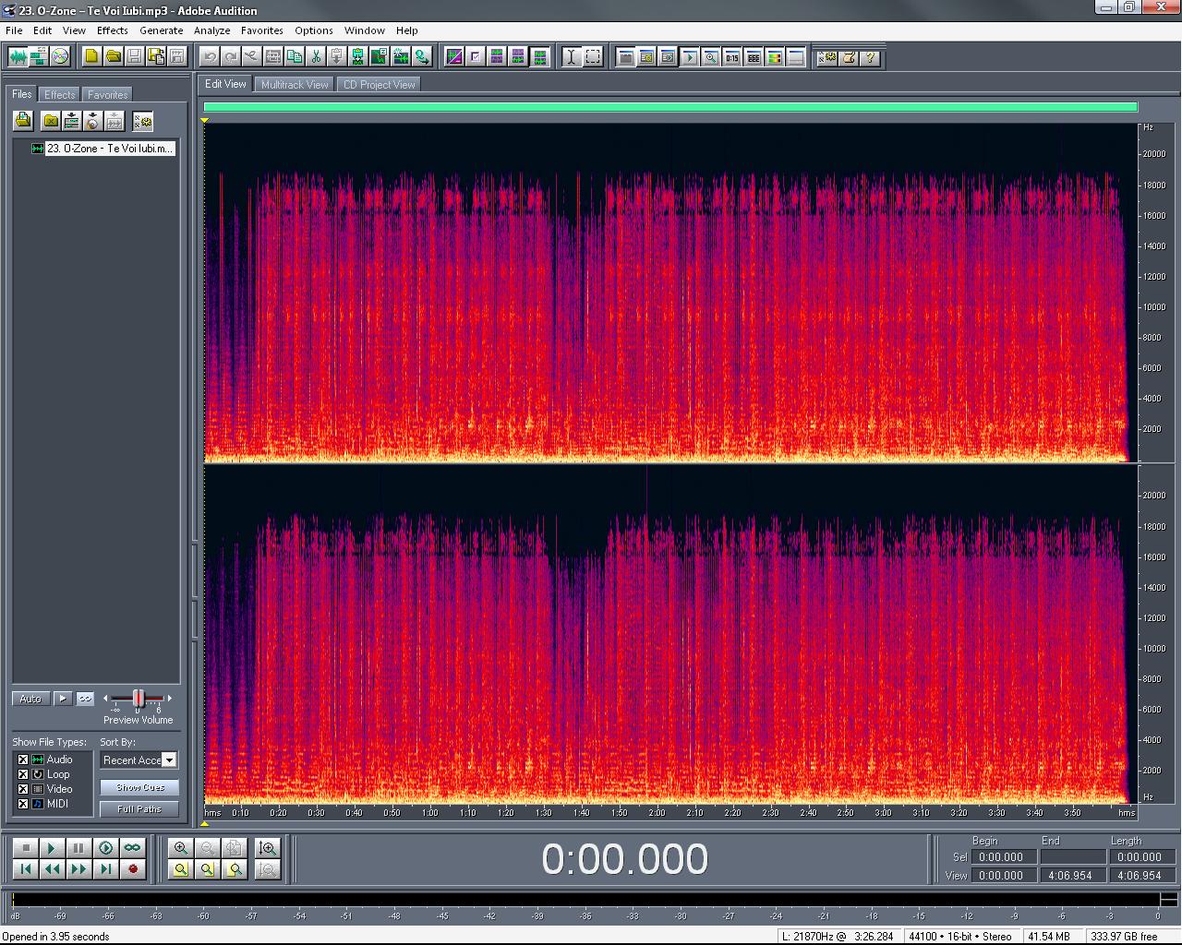Switch to Edit Waveform view icon
1182x945 pixels.
point(18,57)
